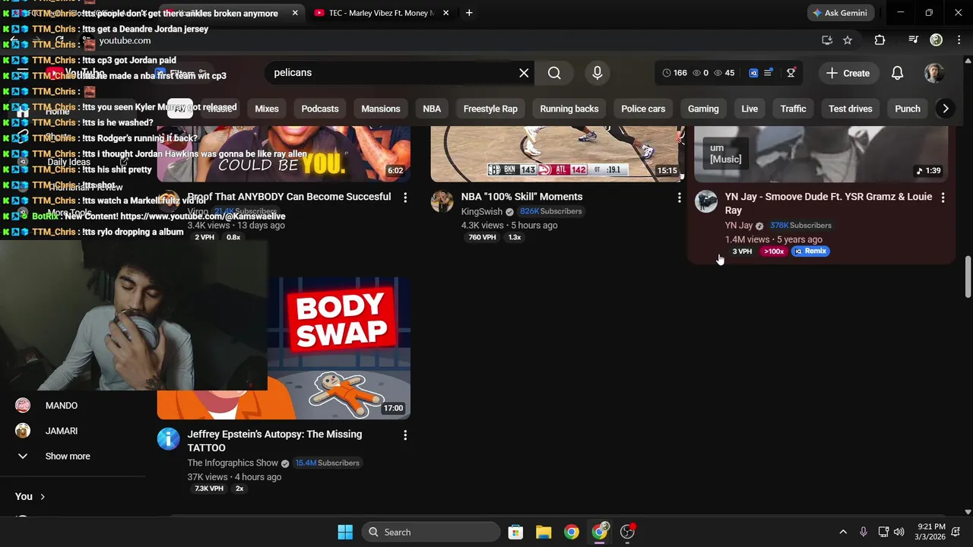Open options for YN Jay Smoove Dude video
The image size is (973, 547).
(943, 198)
